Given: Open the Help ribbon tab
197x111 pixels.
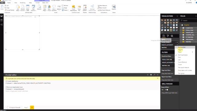Looking at the screenshot, I should point(30,3).
